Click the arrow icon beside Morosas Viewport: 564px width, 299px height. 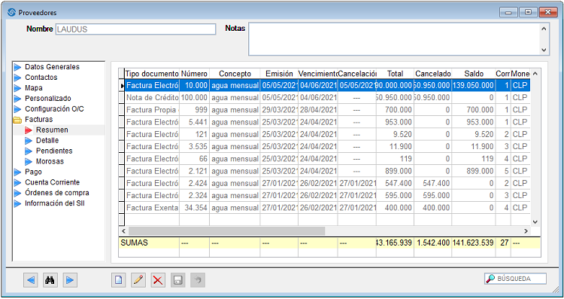click(29, 161)
